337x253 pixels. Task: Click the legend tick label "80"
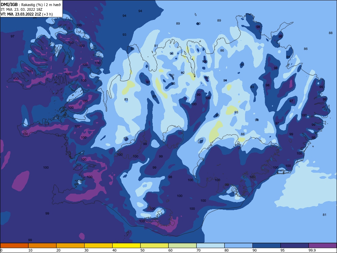point(226,250)
